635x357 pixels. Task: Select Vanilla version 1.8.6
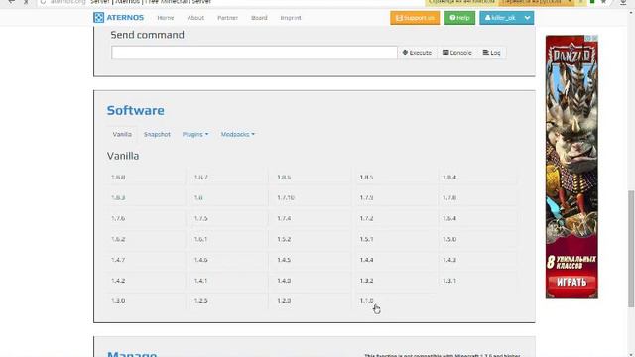312,177
